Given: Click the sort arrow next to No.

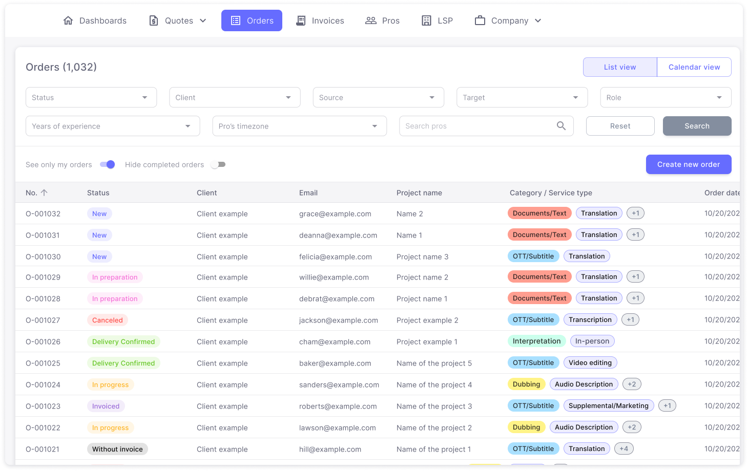Looking at the screenshot, I should [x=44, y=192].
